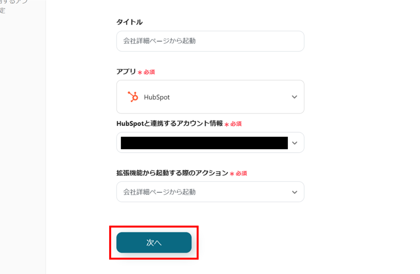Click the HubSpotと連携するアカウント情報 label

click(x=170, y=123)
